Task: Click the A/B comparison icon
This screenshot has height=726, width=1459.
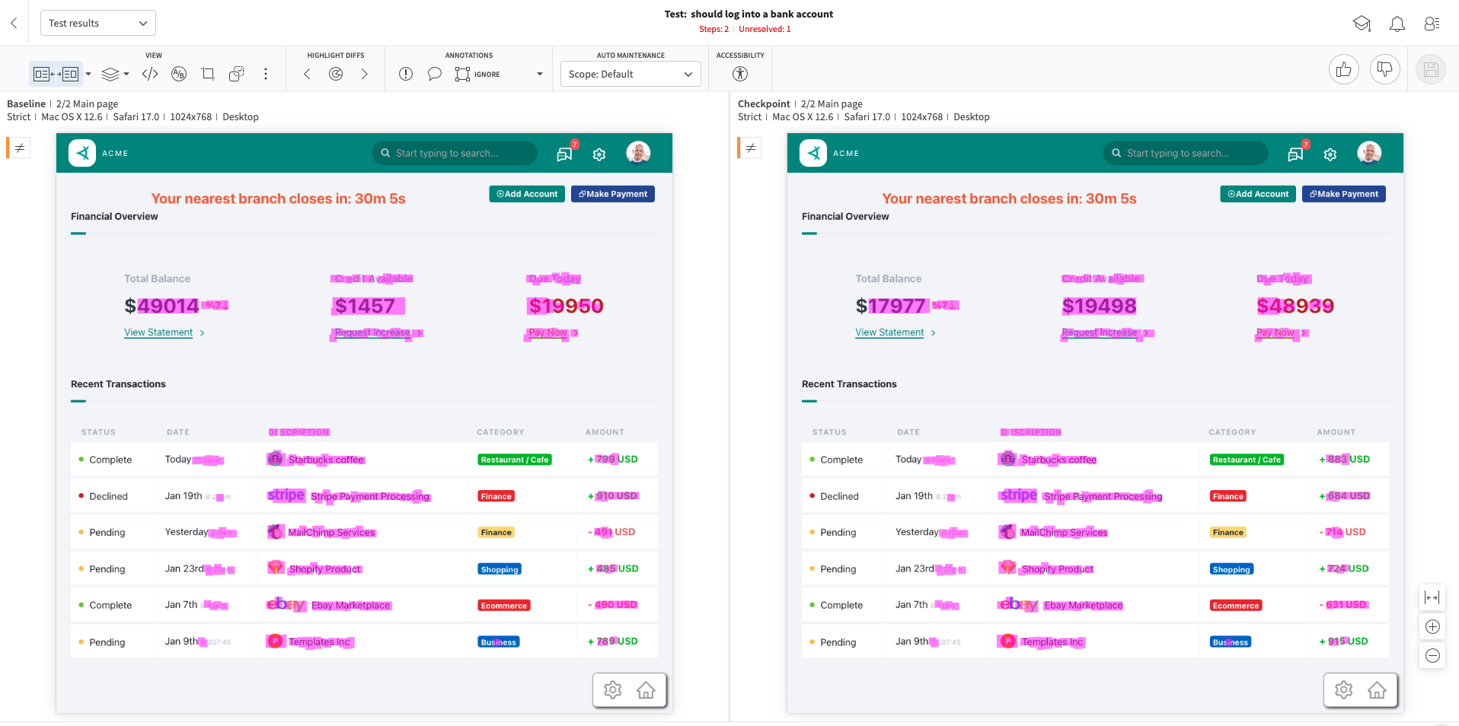Action: click(x=179, y=74)
